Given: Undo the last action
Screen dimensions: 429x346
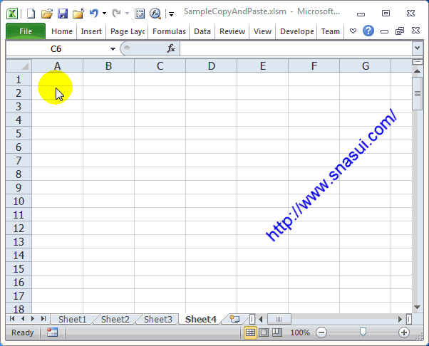Looking at the screenshot, I should [93, 13].
